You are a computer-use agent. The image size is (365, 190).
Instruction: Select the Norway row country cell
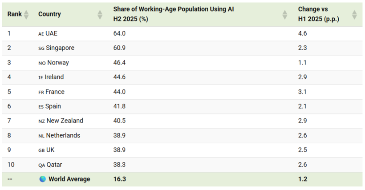(58, 63)
